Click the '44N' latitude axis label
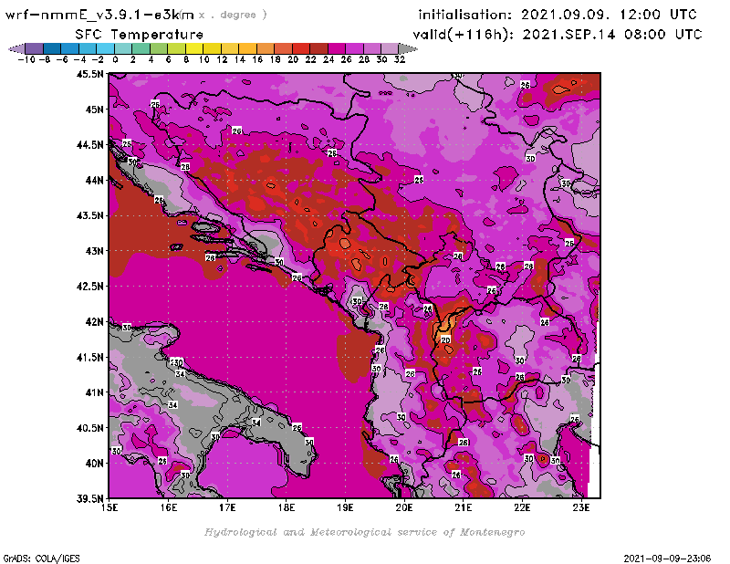The width and height of the screenshot is (730, 564). [94, 180]
